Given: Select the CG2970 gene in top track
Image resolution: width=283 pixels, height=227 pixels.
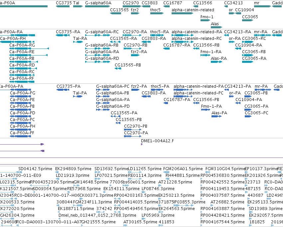Looking at the screenshot, I should (x=132, y=6).
